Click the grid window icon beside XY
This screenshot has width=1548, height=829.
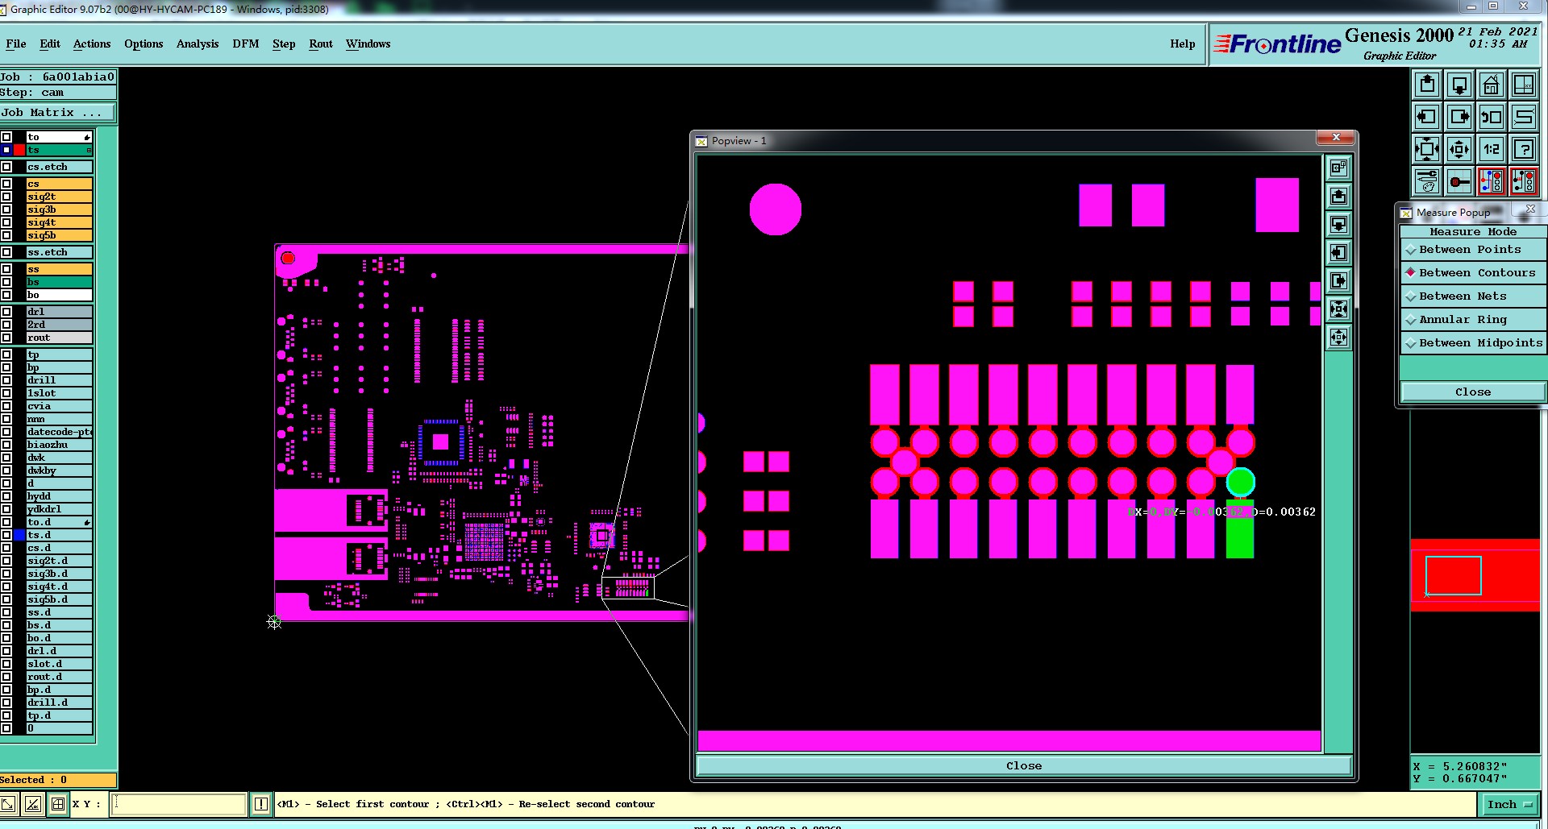(58, 803)
